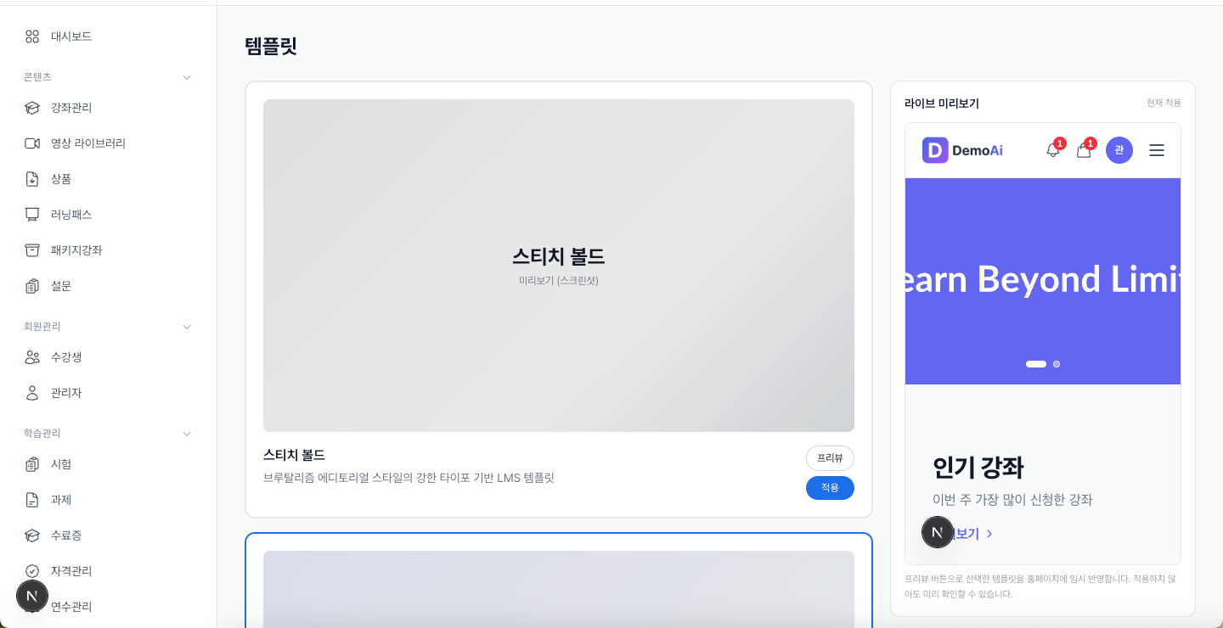Click the 패키지강좌 archive box icon
1223x628 pixels.
click(x=32, y=250)
